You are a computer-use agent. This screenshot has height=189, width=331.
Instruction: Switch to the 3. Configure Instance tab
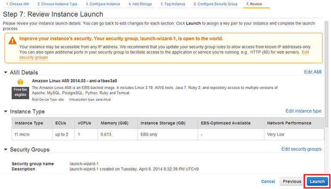[103, 4]
